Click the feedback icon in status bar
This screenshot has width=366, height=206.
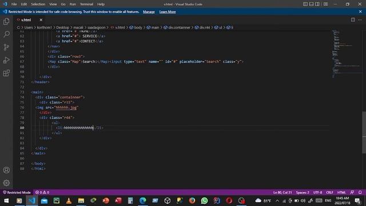352,192
